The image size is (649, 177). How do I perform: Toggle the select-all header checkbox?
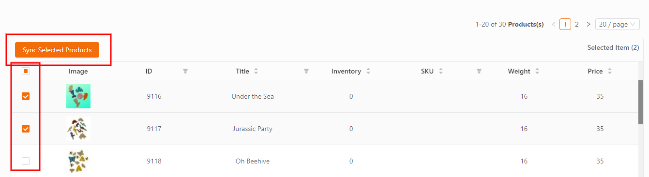[x=26, y=71]
